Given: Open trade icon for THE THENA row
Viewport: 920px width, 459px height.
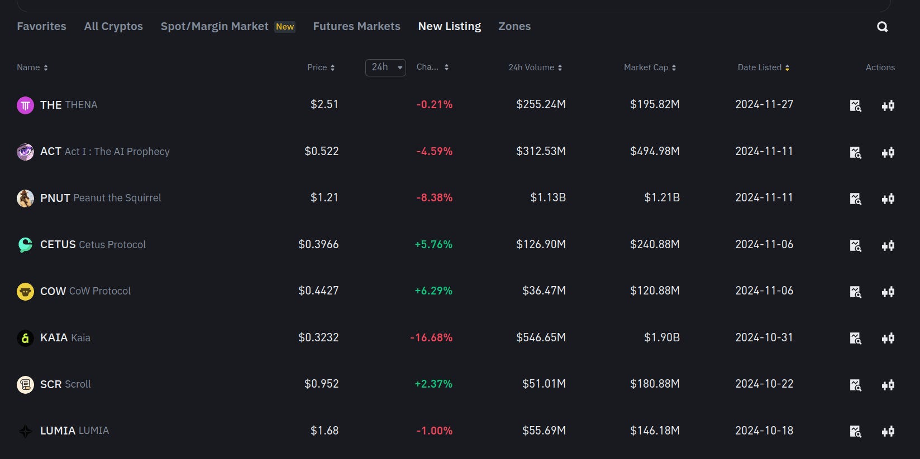Looking at the screenshot, I should (888, 105).
